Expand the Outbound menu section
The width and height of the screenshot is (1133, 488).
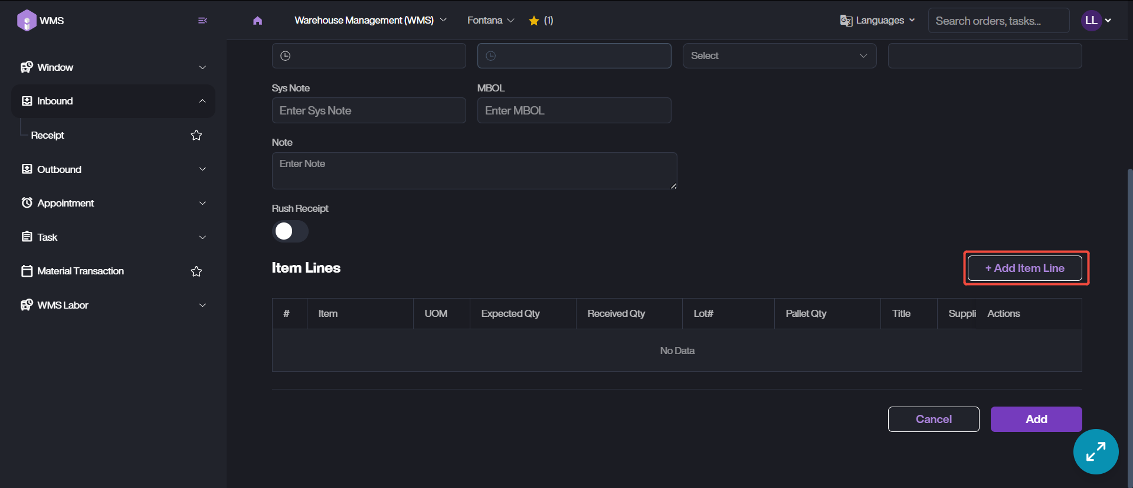[x=113, y=169]
